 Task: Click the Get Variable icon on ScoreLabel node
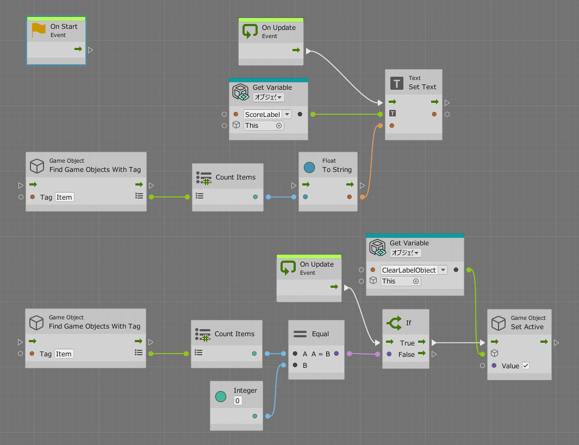(240, 92)
